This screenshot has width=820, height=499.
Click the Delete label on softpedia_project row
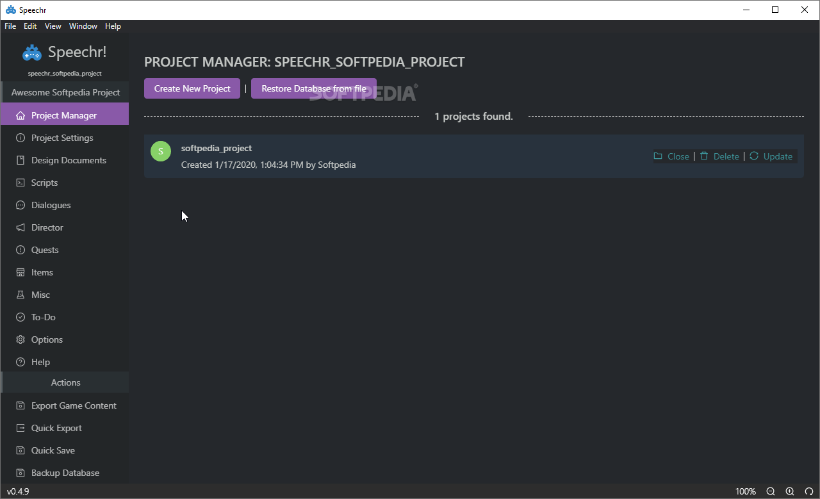[726, 156]
